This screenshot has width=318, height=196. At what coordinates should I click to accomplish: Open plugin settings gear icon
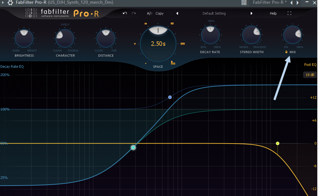(10, 3)
